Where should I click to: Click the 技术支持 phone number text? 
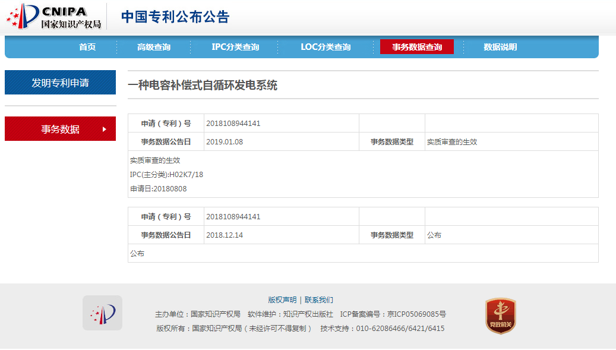coord(382,329)
